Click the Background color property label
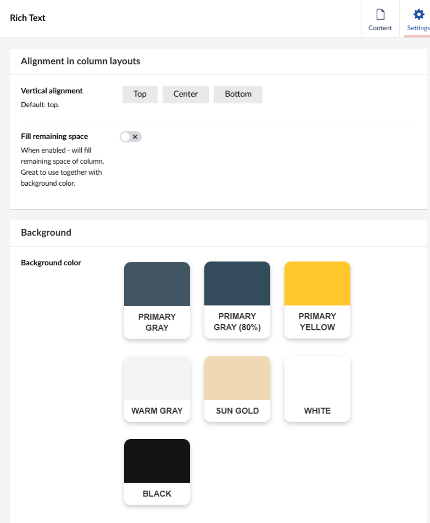This screenshot has height=523, width=430. coord(51,263)
